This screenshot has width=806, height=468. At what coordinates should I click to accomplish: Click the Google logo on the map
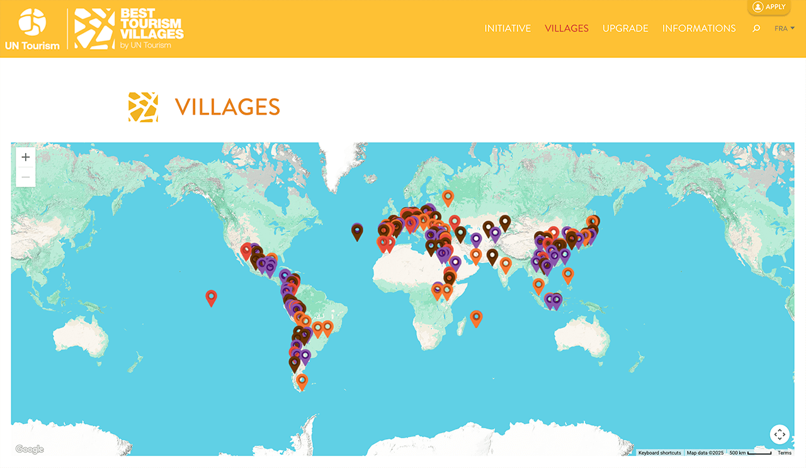29,448
